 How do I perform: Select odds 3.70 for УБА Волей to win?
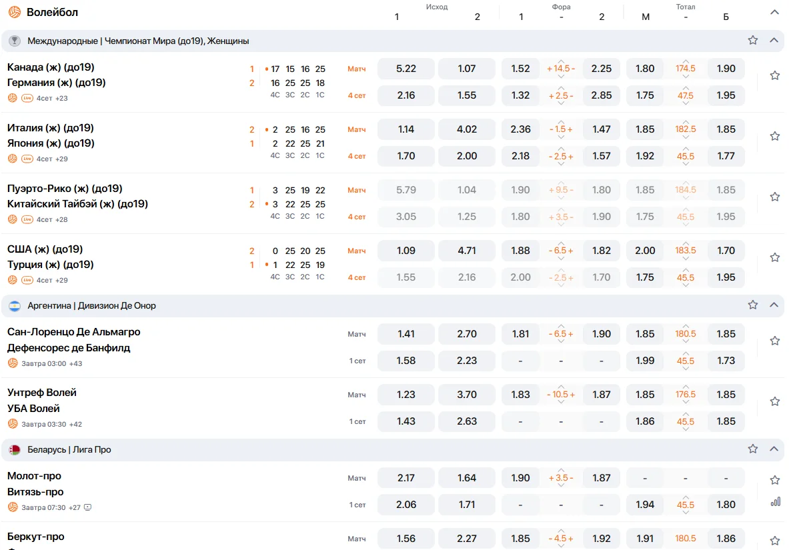[x=467, y=395]
